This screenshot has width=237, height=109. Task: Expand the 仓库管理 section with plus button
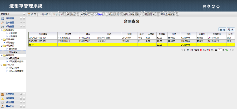coord(24,94)
